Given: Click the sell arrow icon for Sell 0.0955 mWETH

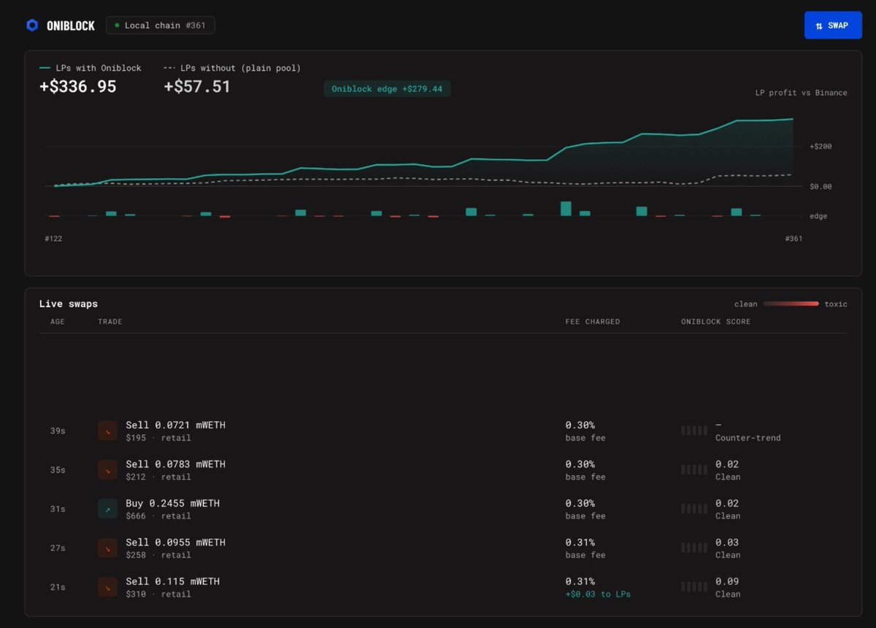Looking at the screenshot, I should point(107,548).
